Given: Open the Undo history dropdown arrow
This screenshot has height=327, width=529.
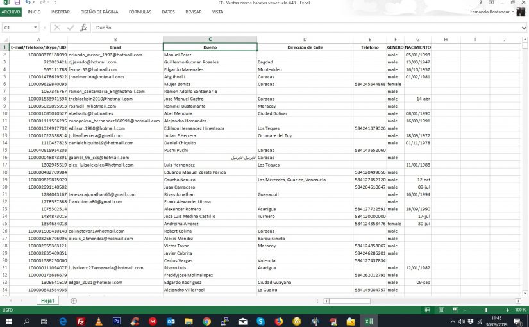Looking at the screenshot, I should pyautogui.click(x=34, y=3).
